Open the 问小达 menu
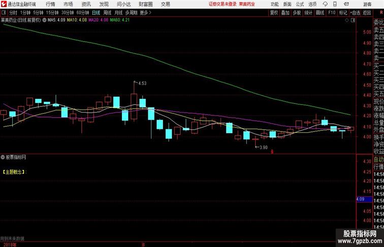The image size is (384, 247). click(123, 4)
